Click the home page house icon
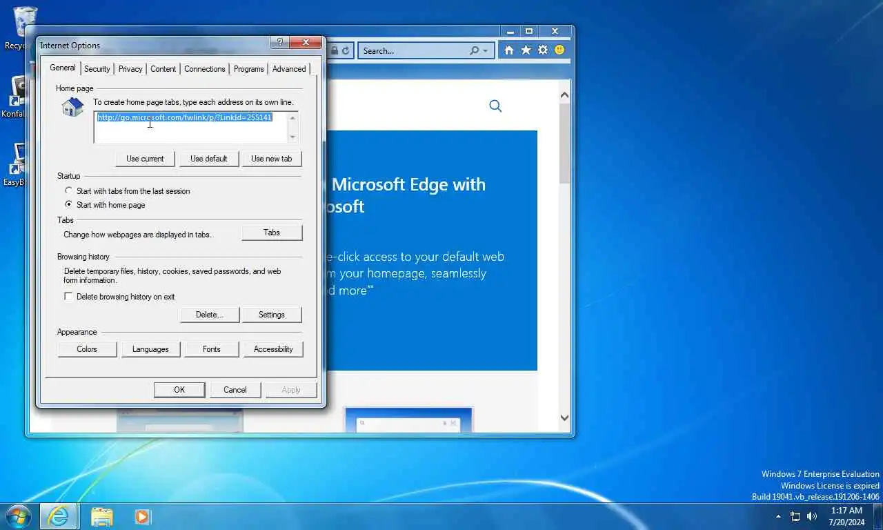 point(72,107)
